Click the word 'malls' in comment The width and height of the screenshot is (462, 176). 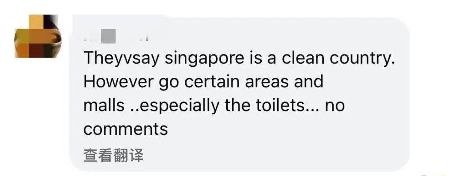104,105
